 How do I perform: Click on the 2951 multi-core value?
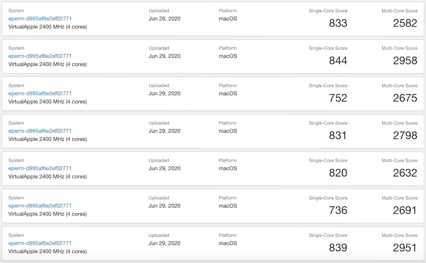pos(405,248)
